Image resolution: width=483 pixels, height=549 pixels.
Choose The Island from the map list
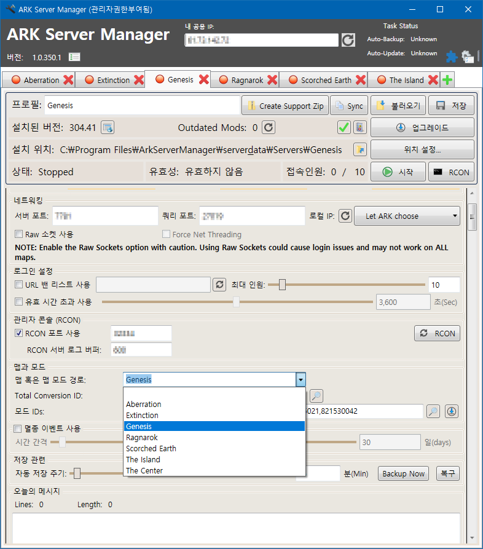coord(214,459)
